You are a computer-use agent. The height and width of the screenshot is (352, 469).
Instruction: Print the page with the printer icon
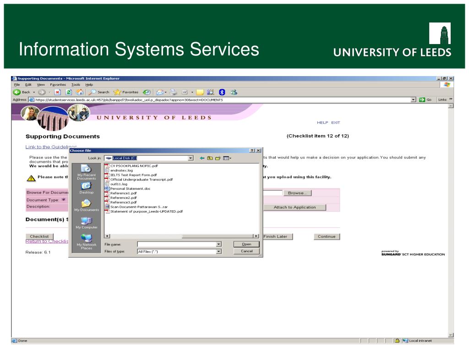[174, 92]
